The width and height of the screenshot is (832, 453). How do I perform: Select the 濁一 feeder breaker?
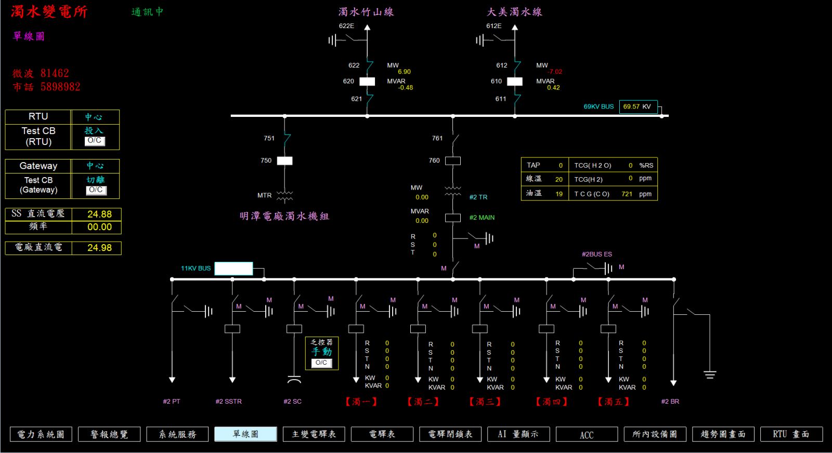tap(356, 329)
